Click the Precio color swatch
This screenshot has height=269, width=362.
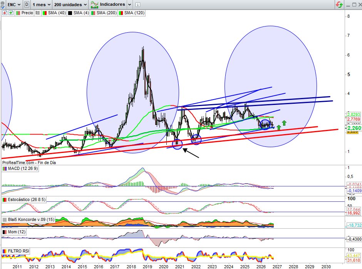click(18, 13)
